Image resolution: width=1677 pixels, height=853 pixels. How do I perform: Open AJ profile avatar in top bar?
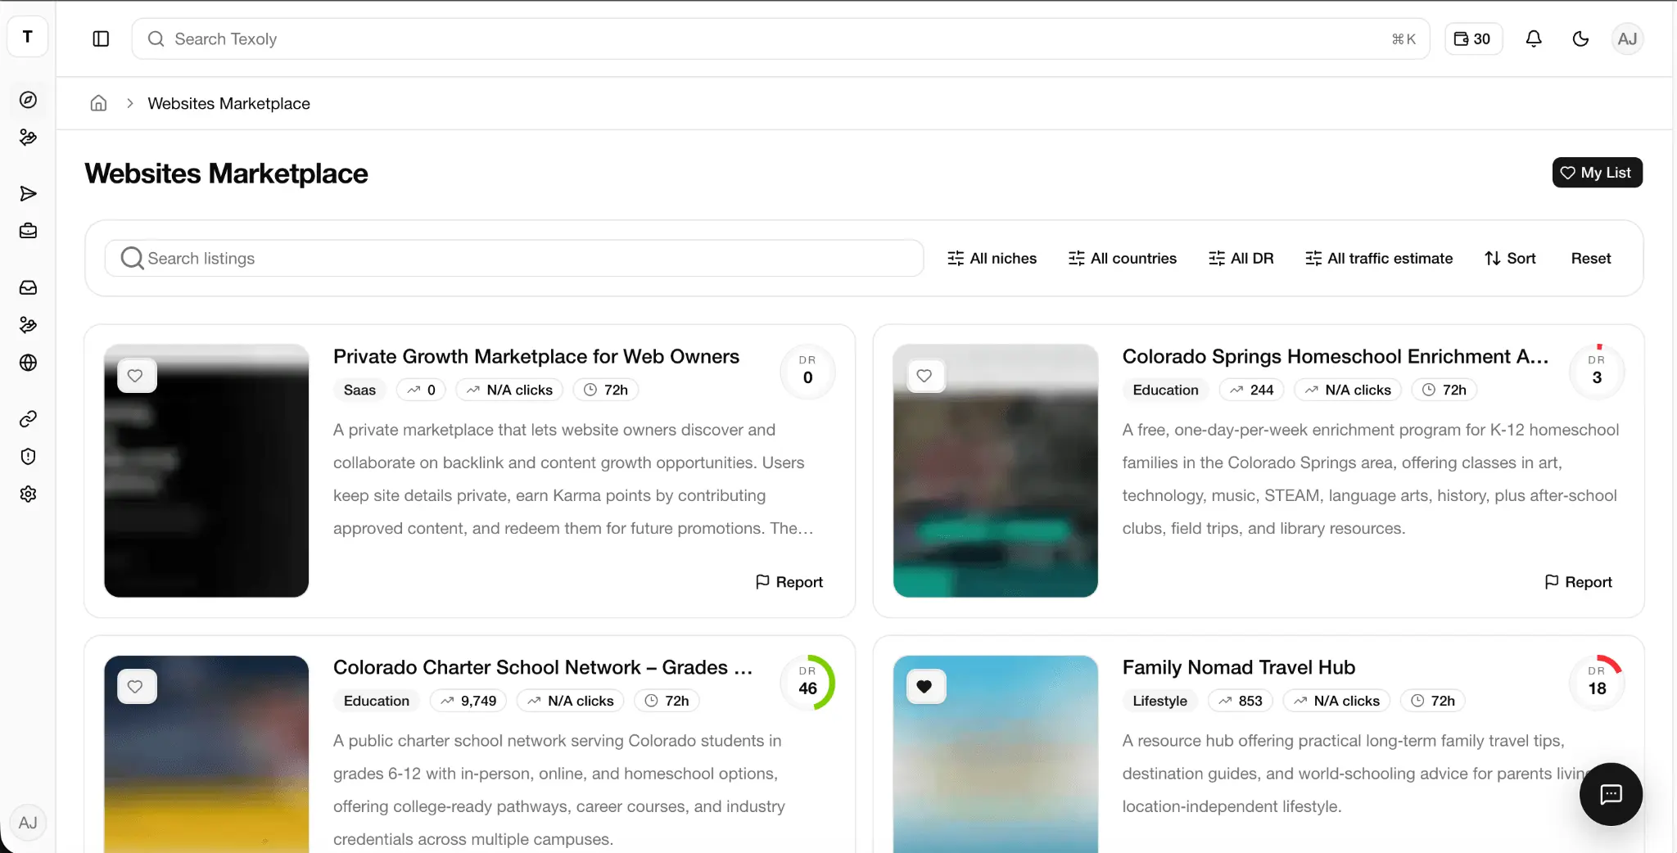pyautogui.click(x=1627, y=38)
